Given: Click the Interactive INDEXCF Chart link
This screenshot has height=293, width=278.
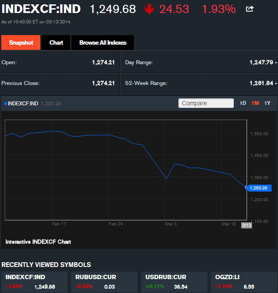Looking at the screenshot, I should coord(38,241).
